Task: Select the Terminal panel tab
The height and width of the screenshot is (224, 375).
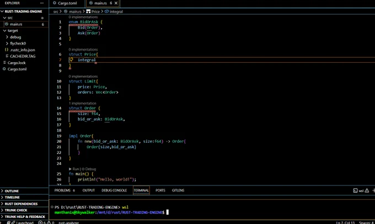Action: click(x=141, y=190)
